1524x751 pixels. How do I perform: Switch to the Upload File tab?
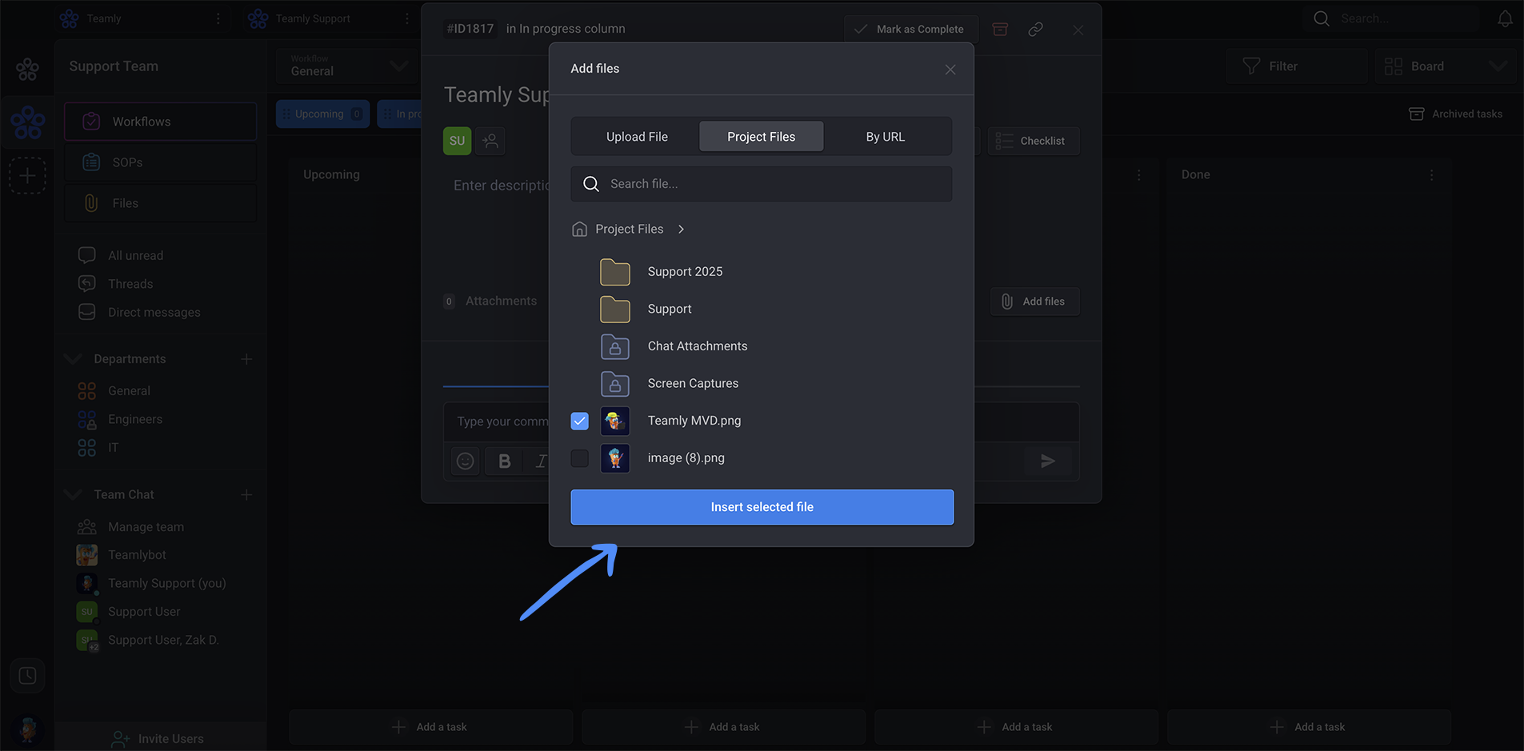click(x=637, y=137)
